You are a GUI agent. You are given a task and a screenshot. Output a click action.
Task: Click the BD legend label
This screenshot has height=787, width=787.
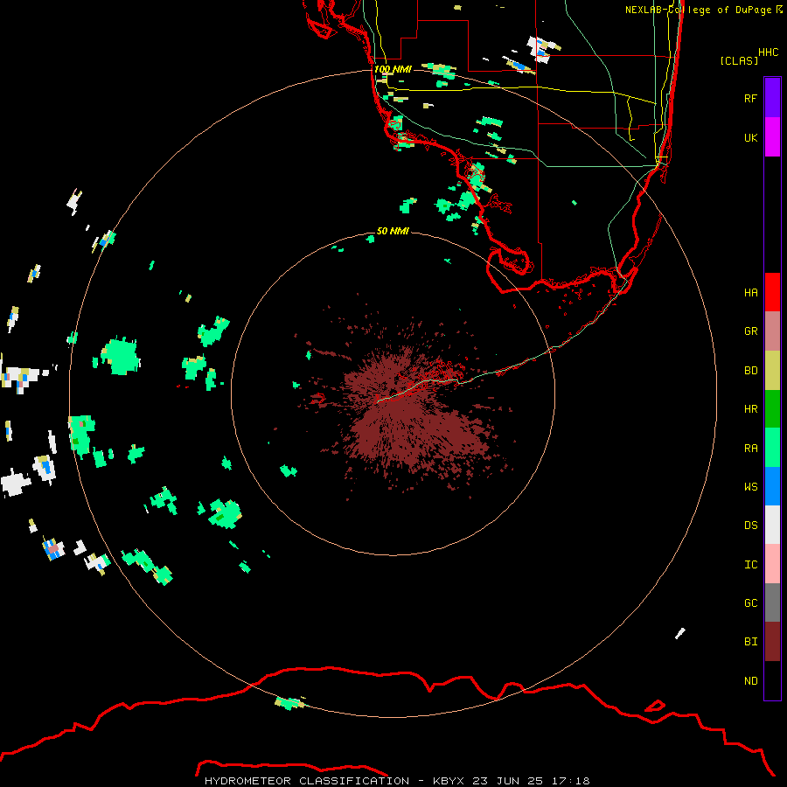750,371
